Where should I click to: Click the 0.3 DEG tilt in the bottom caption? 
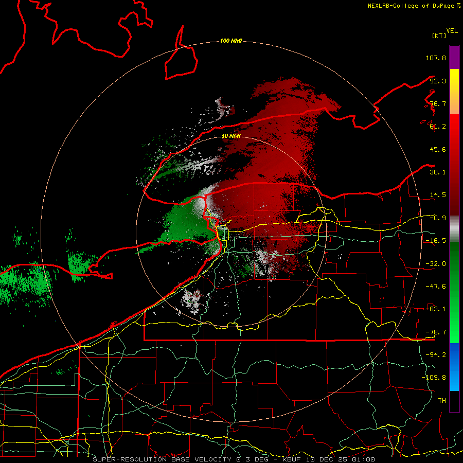(x=252, y=459)
